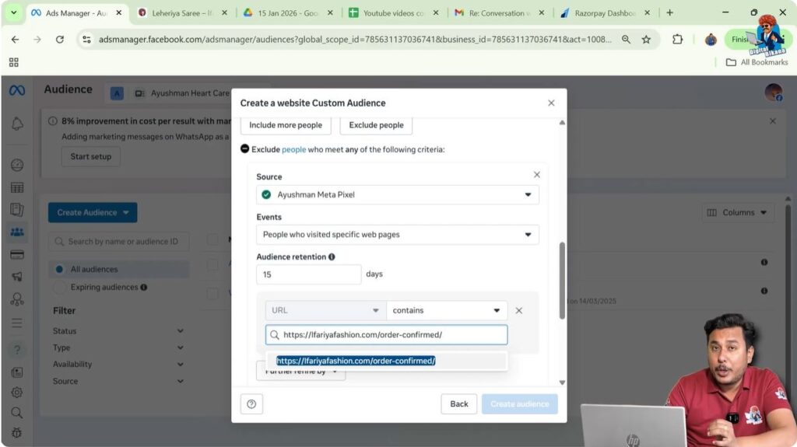The image size is (797, 447).
Task: Click Exclude people button
Action: coord(376,125)
